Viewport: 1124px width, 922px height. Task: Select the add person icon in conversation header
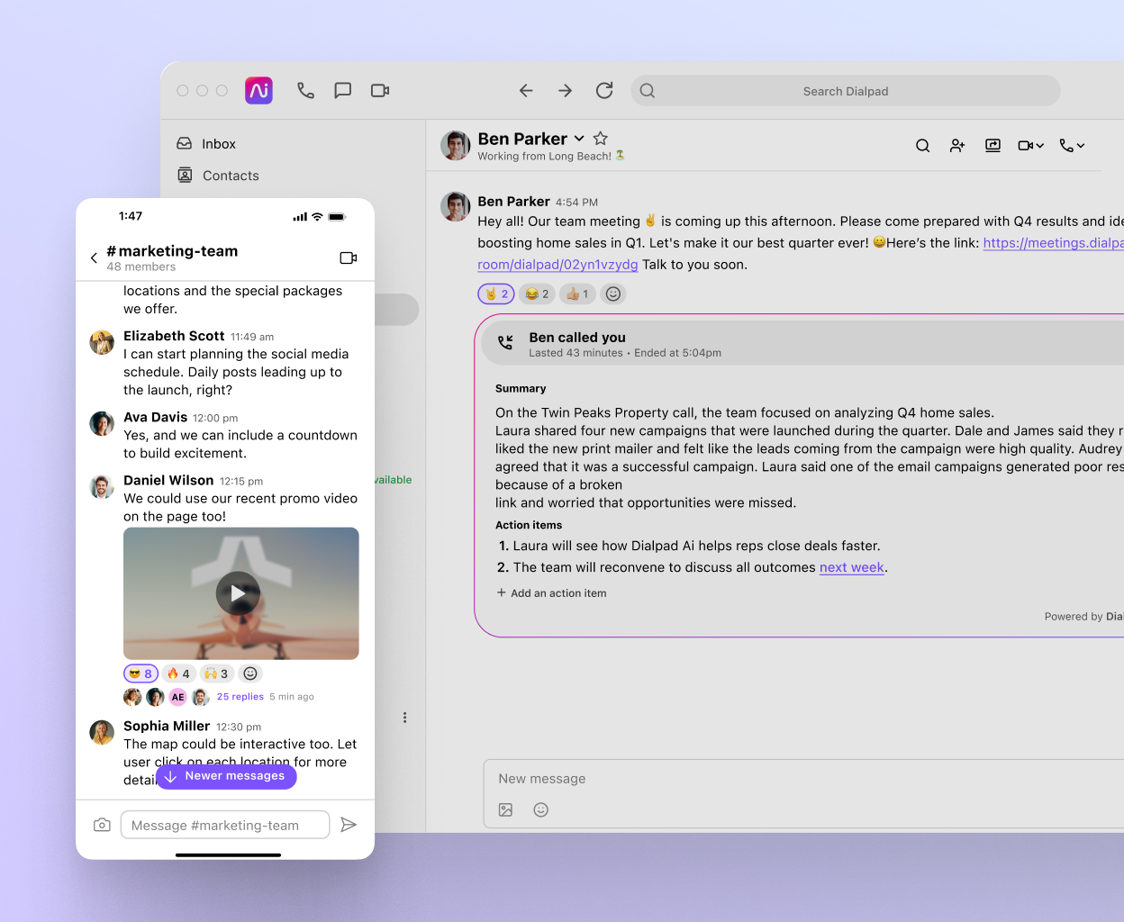point(956,145)
